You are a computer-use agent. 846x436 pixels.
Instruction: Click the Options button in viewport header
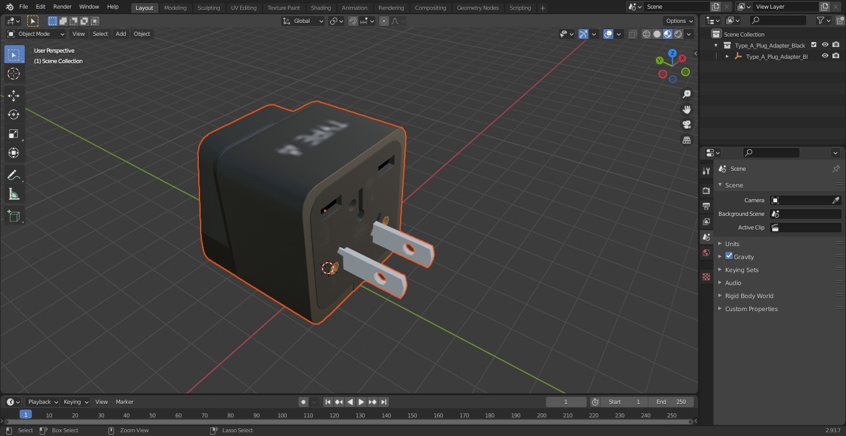click(680, 21)
